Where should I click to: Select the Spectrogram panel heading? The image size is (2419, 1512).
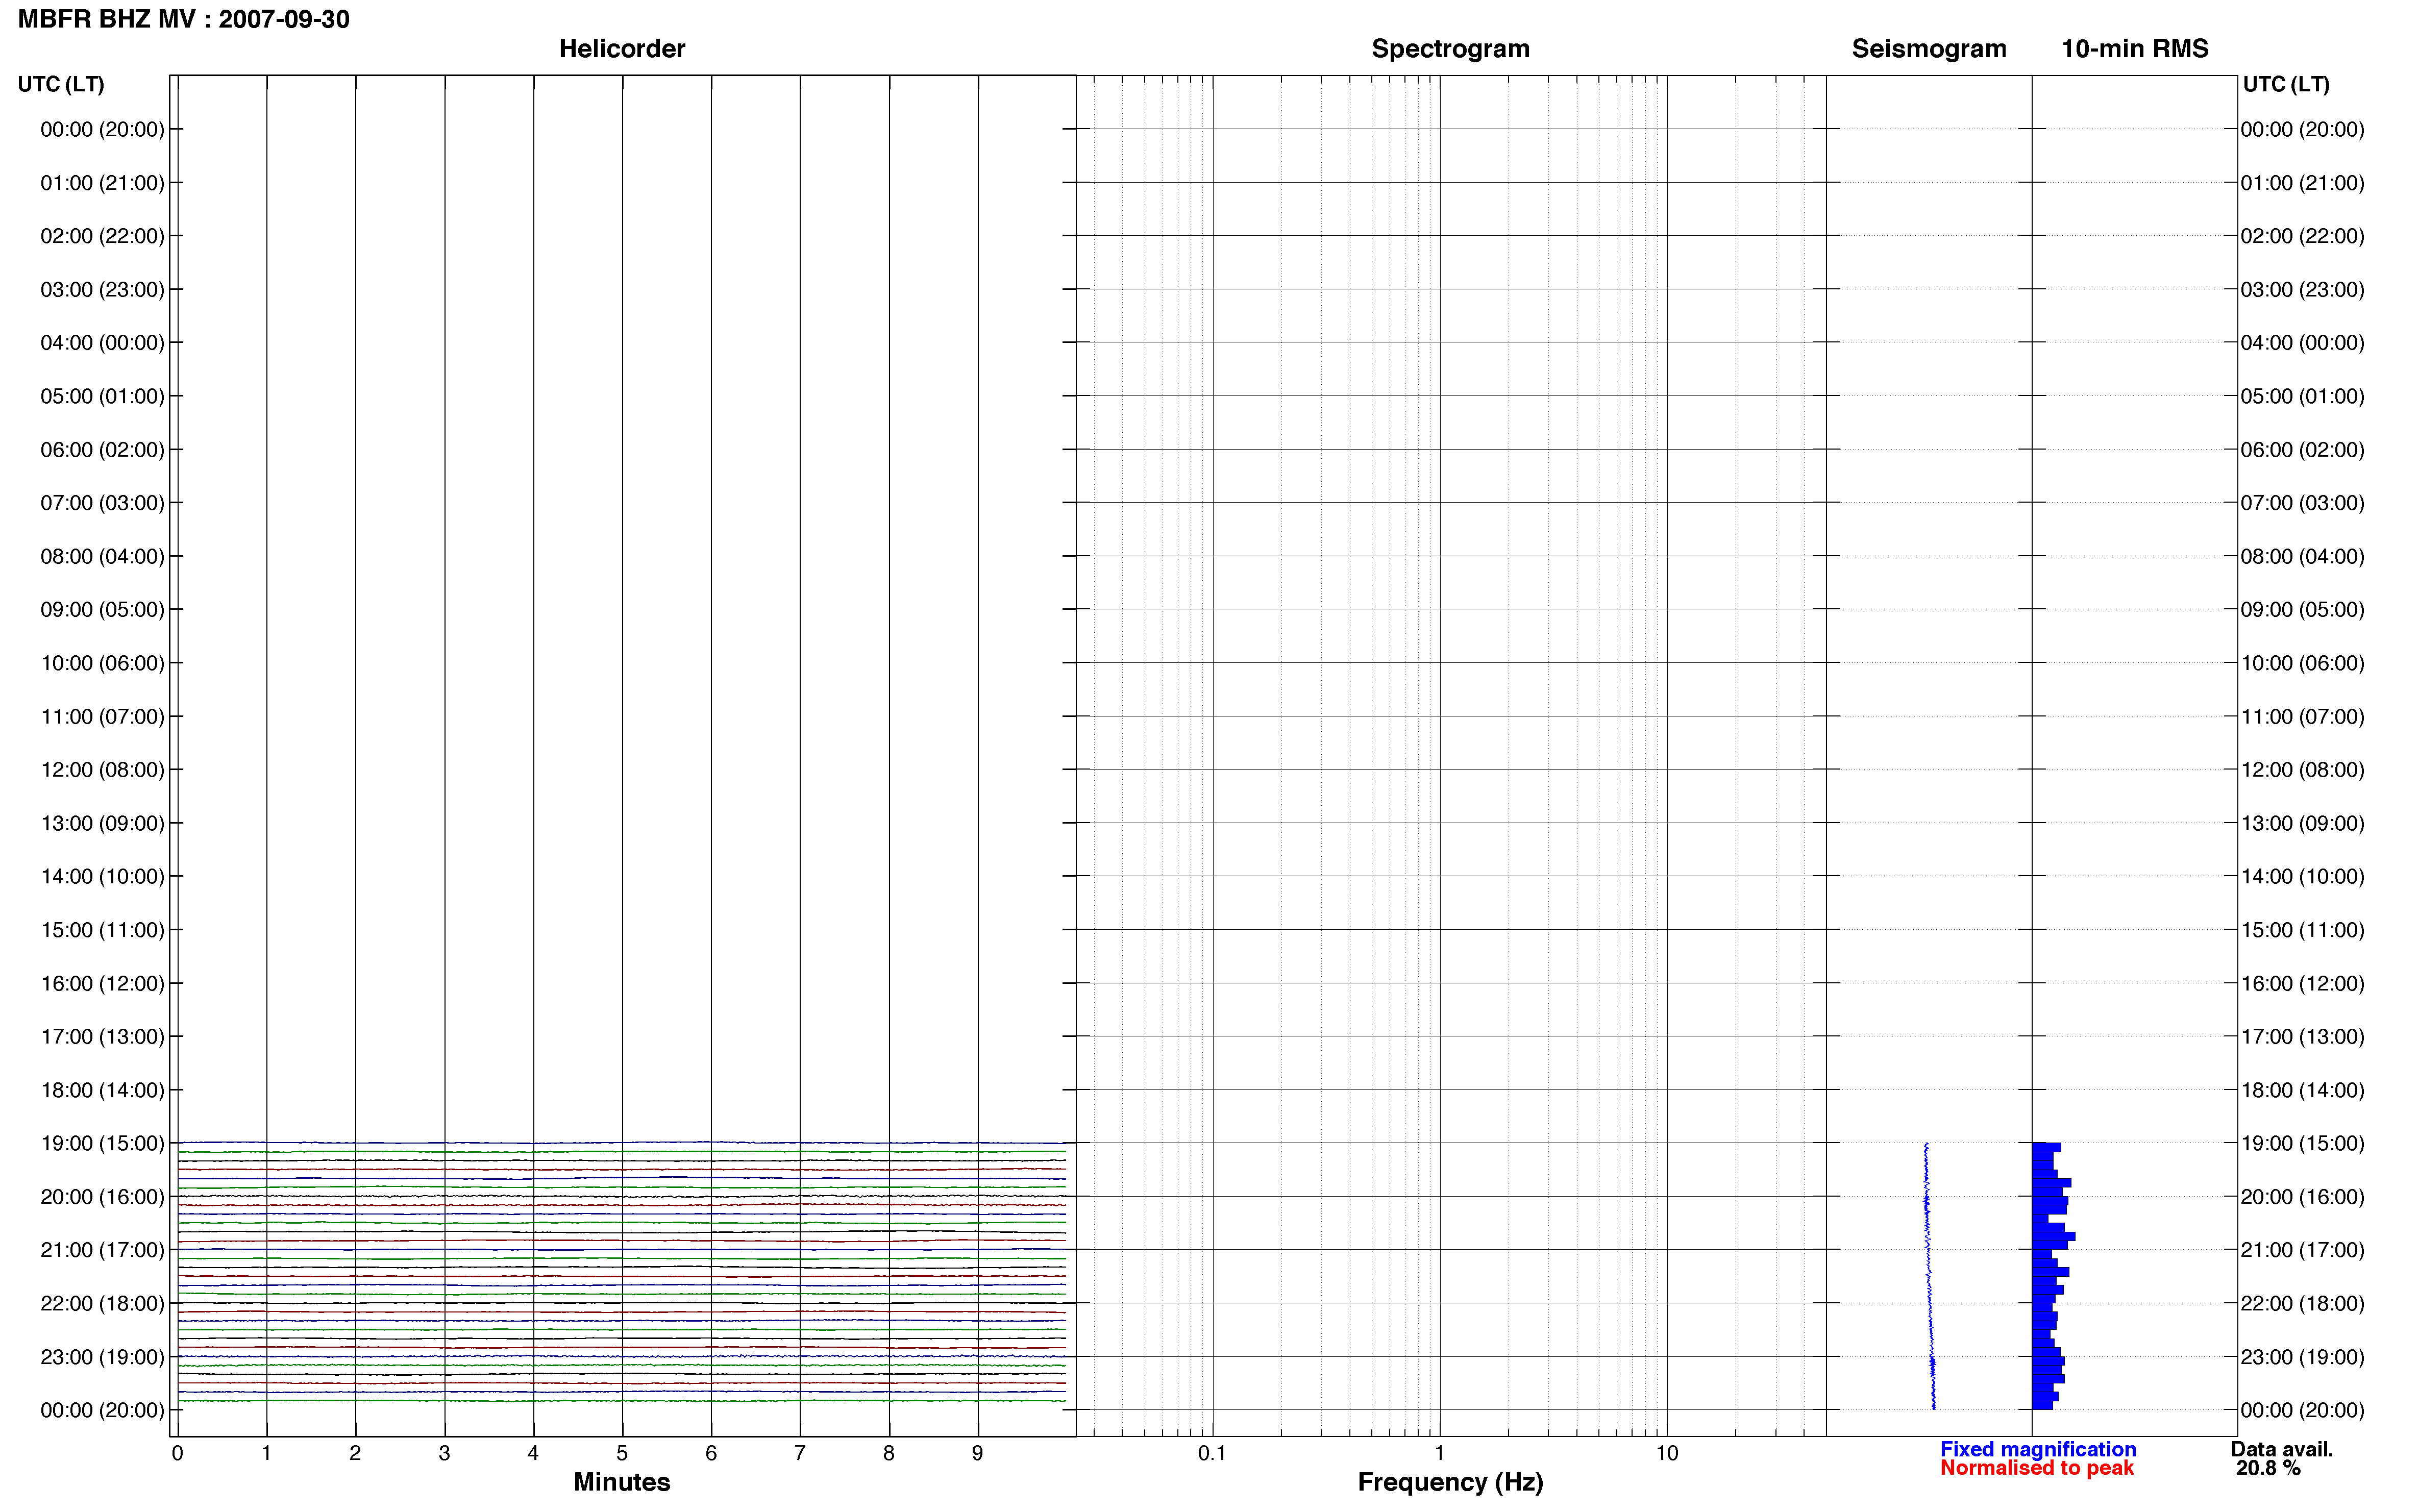click(1450, 48)
